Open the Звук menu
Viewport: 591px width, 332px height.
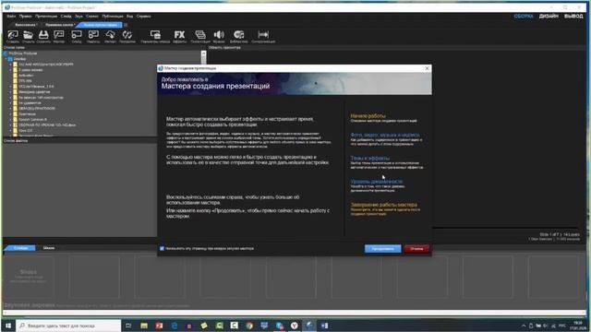click(78, 17)
